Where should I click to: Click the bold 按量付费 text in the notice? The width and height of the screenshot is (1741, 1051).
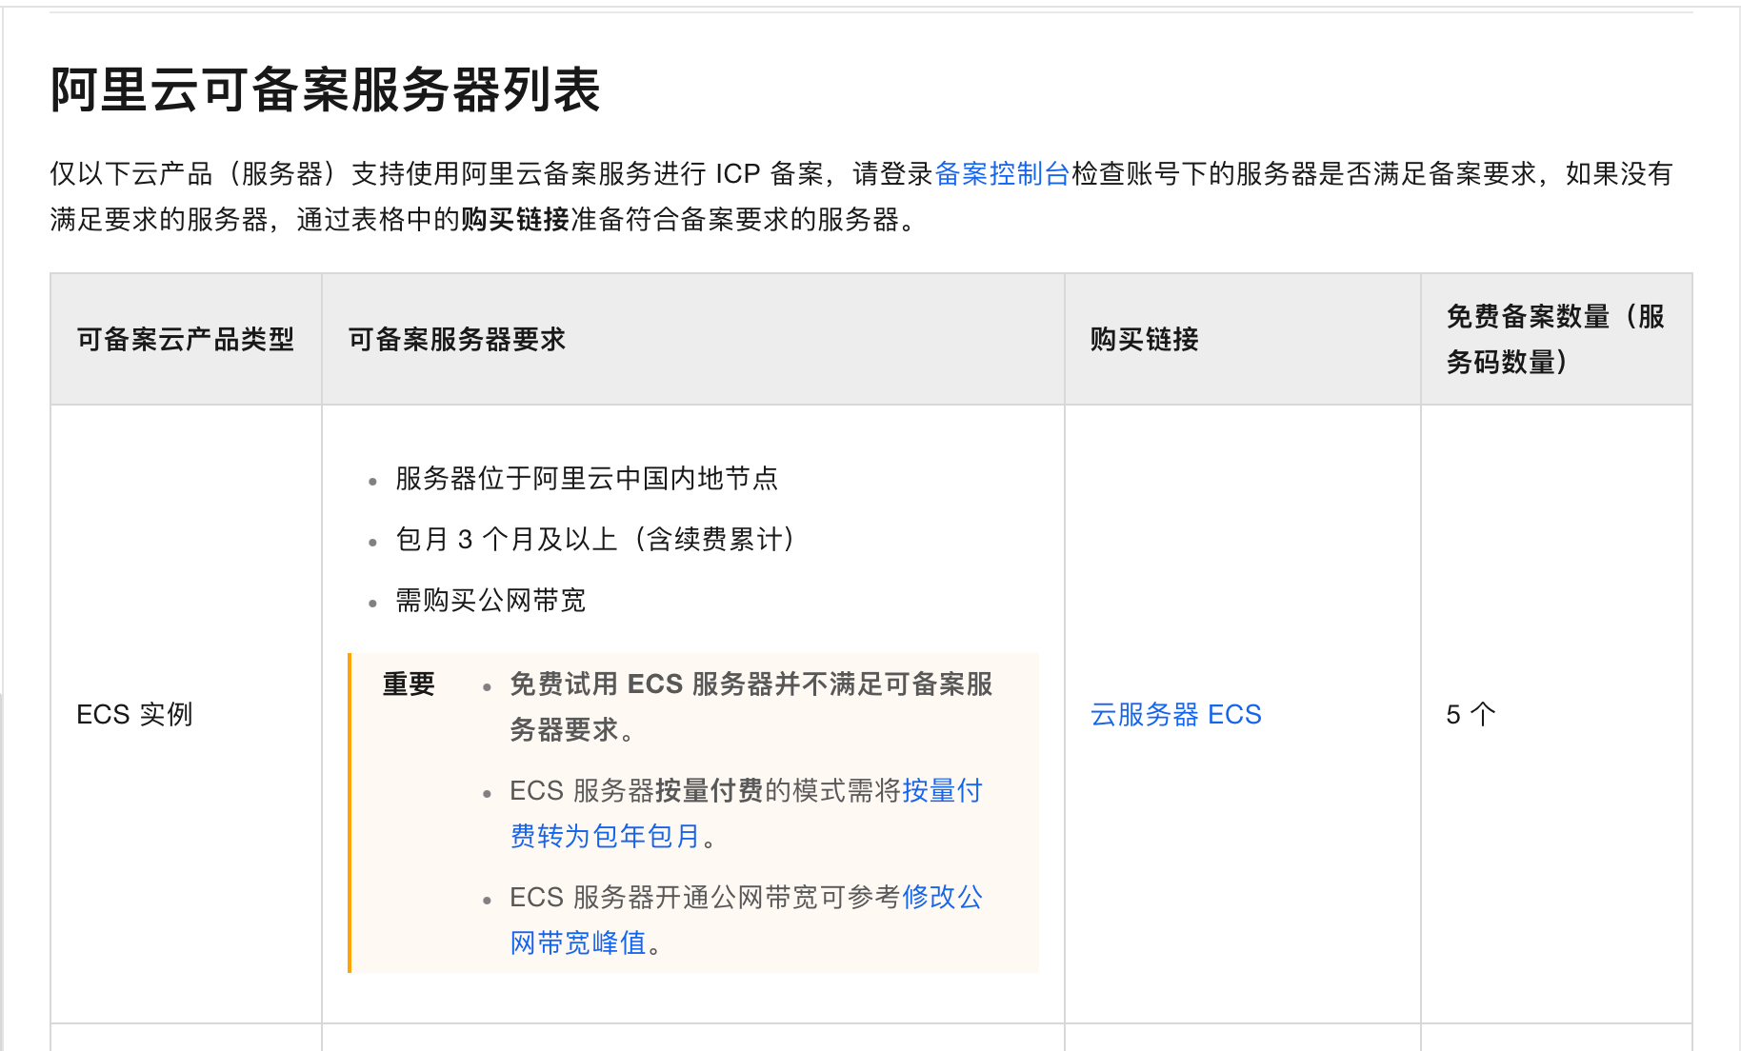point(710,790)
